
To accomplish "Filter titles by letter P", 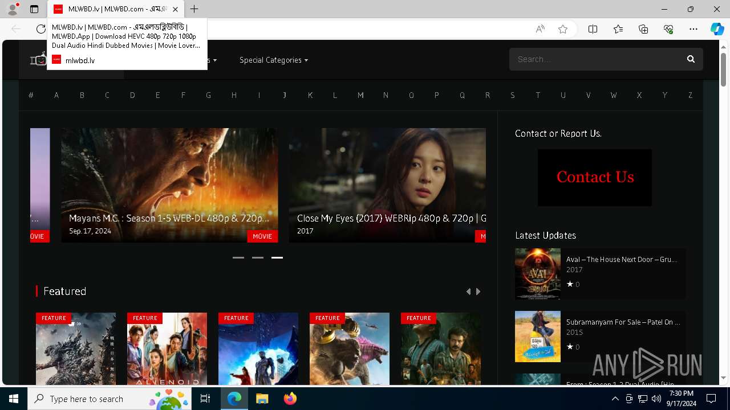I will [436, 95].
